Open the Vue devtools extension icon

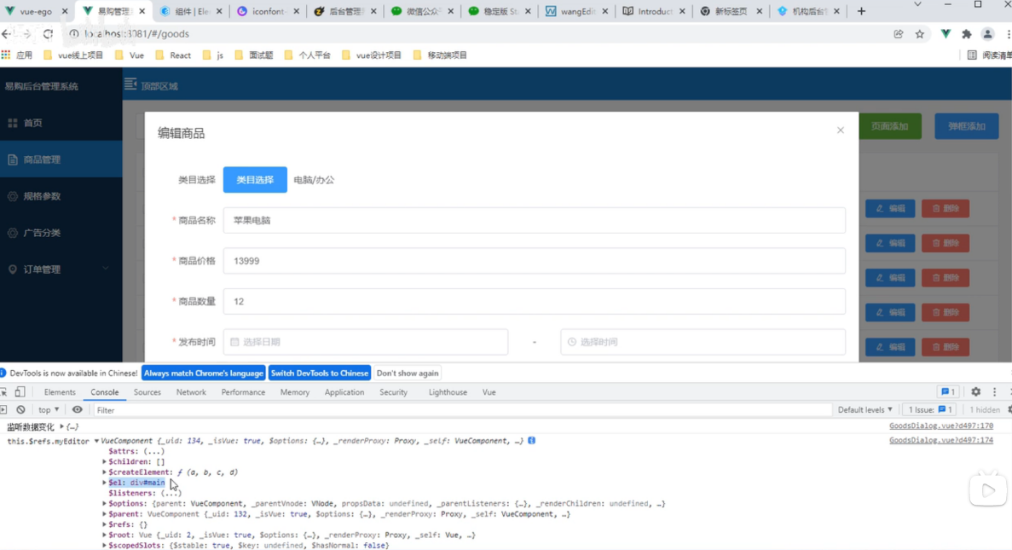click(x=945, y=33)
